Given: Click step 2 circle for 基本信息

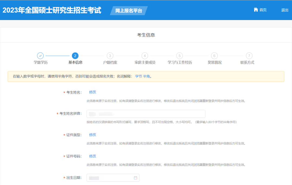Looking at the screenshot, I should pyautogui.click(x=75, y=56).
